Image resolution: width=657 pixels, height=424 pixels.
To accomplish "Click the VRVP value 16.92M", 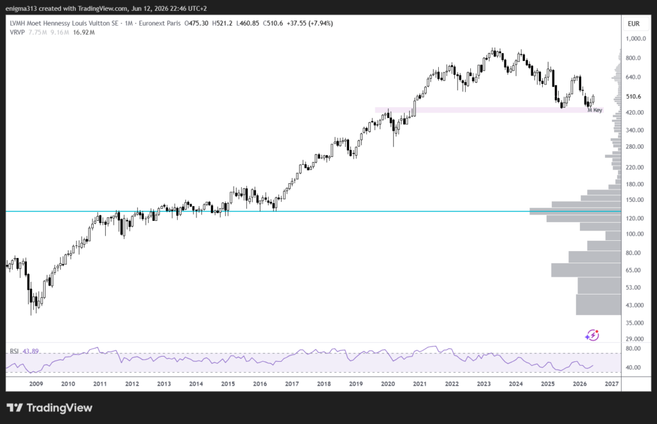I will click(x=83, y=32).
